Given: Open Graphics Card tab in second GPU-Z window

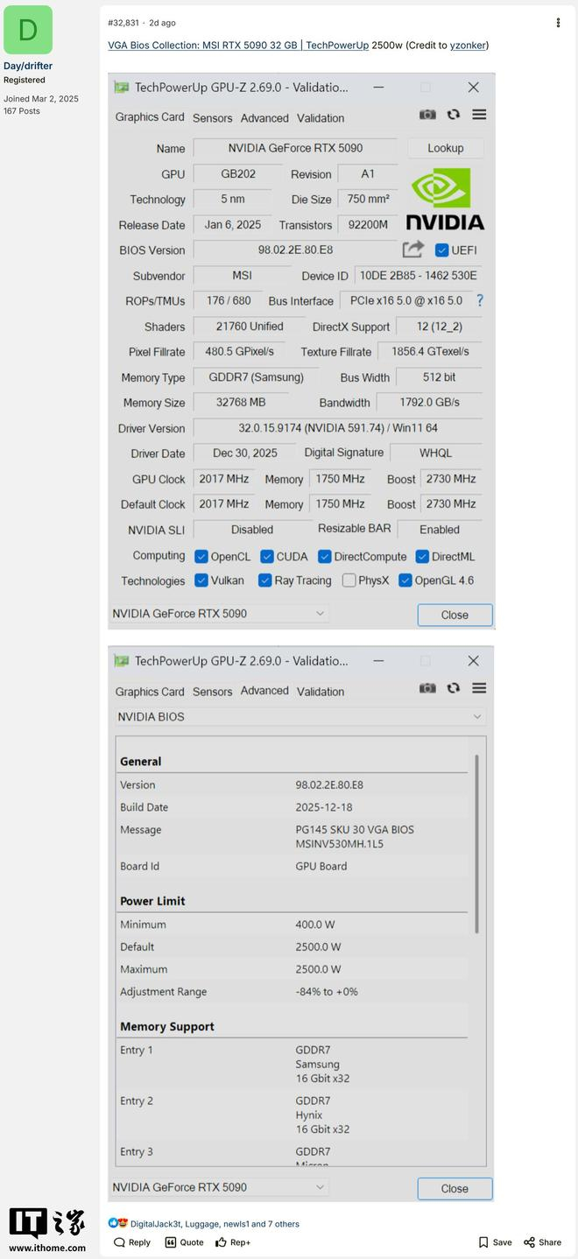Looking at the screenshot, I should [150, 692].
